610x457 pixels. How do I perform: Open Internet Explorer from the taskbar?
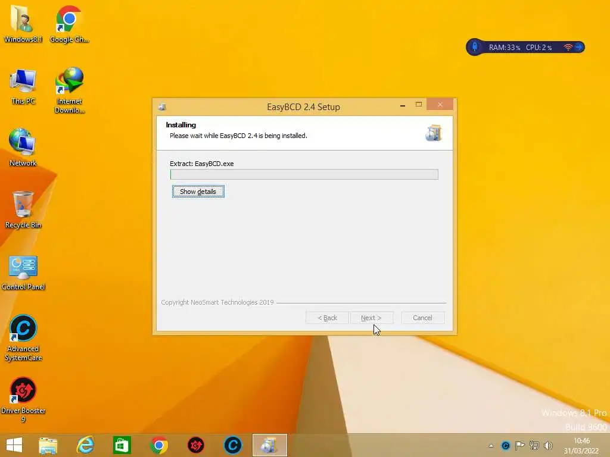click(x=85, y=445)
